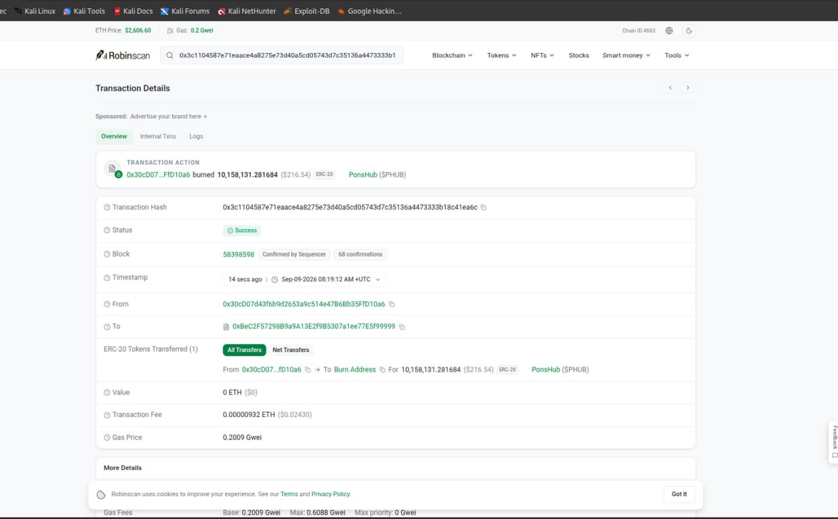Expand the timestamp format dropdown
The image size is (838, 519).
coord(378,279)
